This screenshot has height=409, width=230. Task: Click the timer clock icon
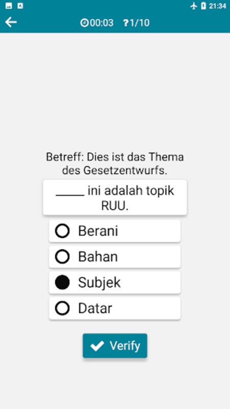84,23
